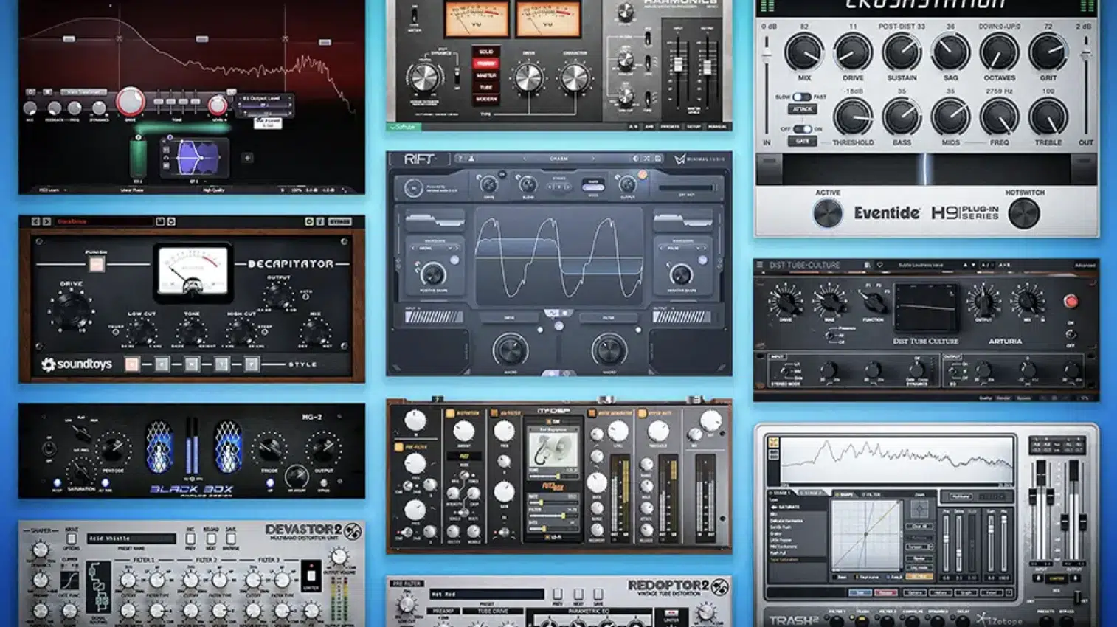The width and height of the screenshot is (1117, 627).
Task: Open Dist Tube-Culture hamburger menu
Action: 760,265
